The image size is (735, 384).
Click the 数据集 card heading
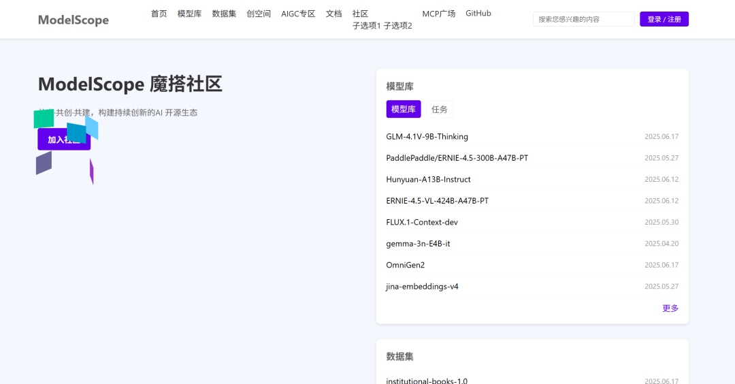tap(400, 356)
